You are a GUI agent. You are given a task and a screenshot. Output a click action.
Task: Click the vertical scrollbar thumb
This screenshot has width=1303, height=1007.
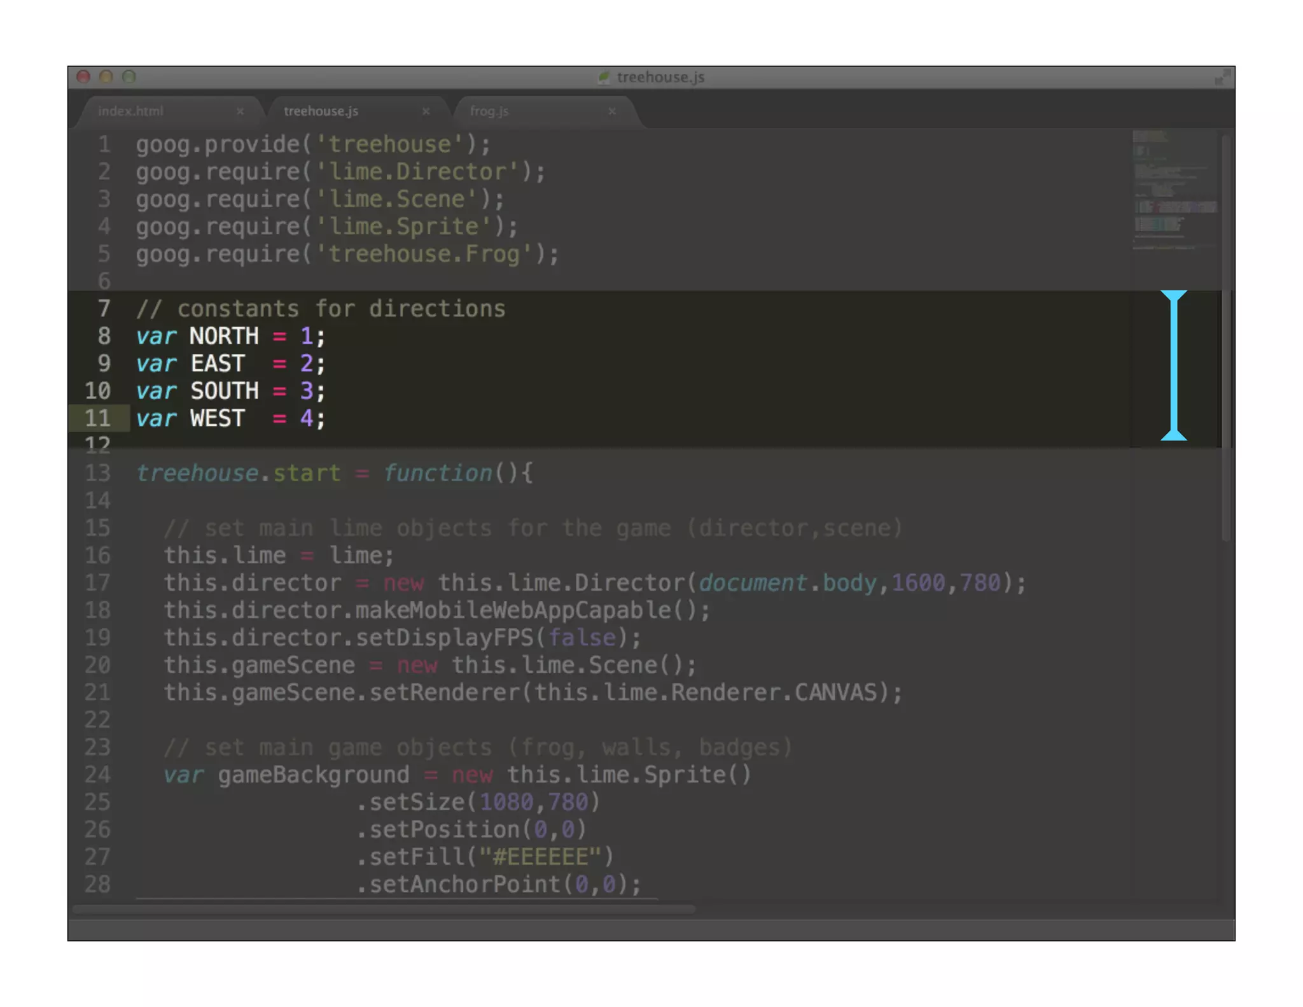pyautogui.click(x=1226, y=337)
